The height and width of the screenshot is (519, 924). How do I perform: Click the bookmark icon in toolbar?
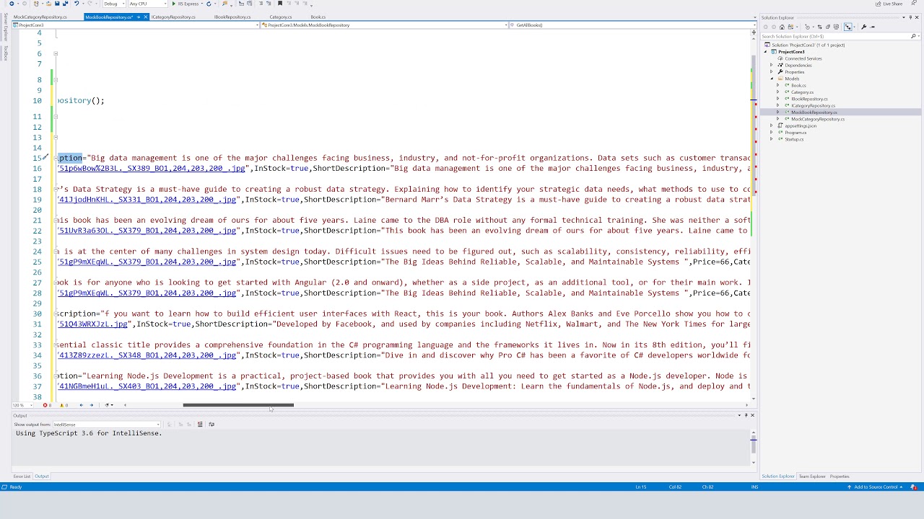280,4
